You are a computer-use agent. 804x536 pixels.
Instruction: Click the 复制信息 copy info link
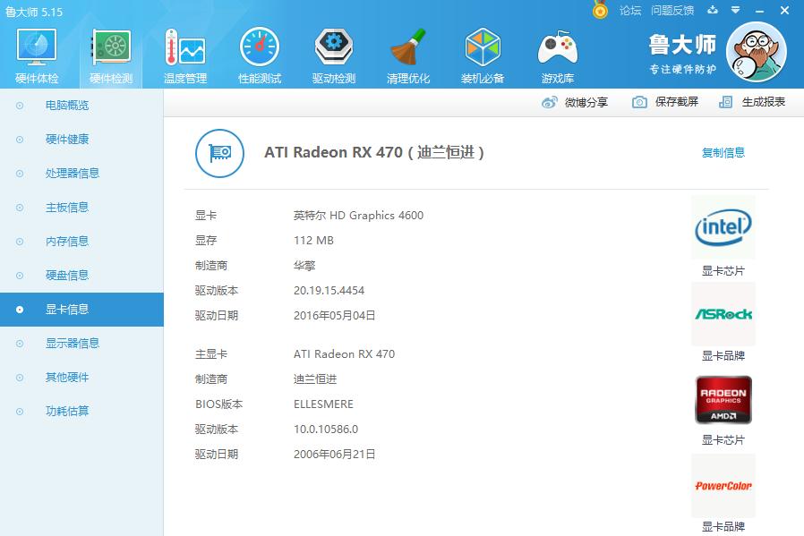pos(723,153)
